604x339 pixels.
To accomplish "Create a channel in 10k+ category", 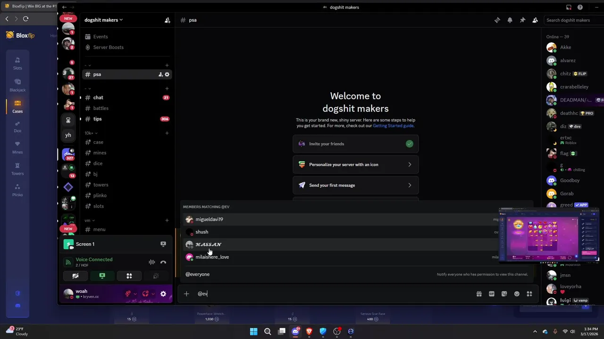I will [167, 133].
